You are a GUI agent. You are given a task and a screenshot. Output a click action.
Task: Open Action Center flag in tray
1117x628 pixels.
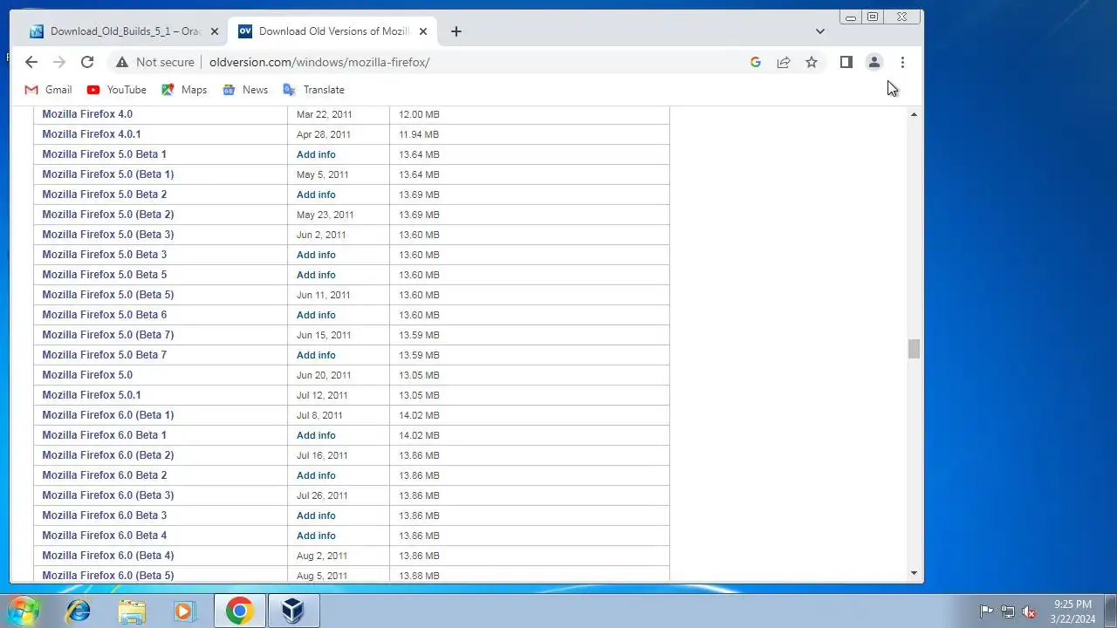pos(986,611)
